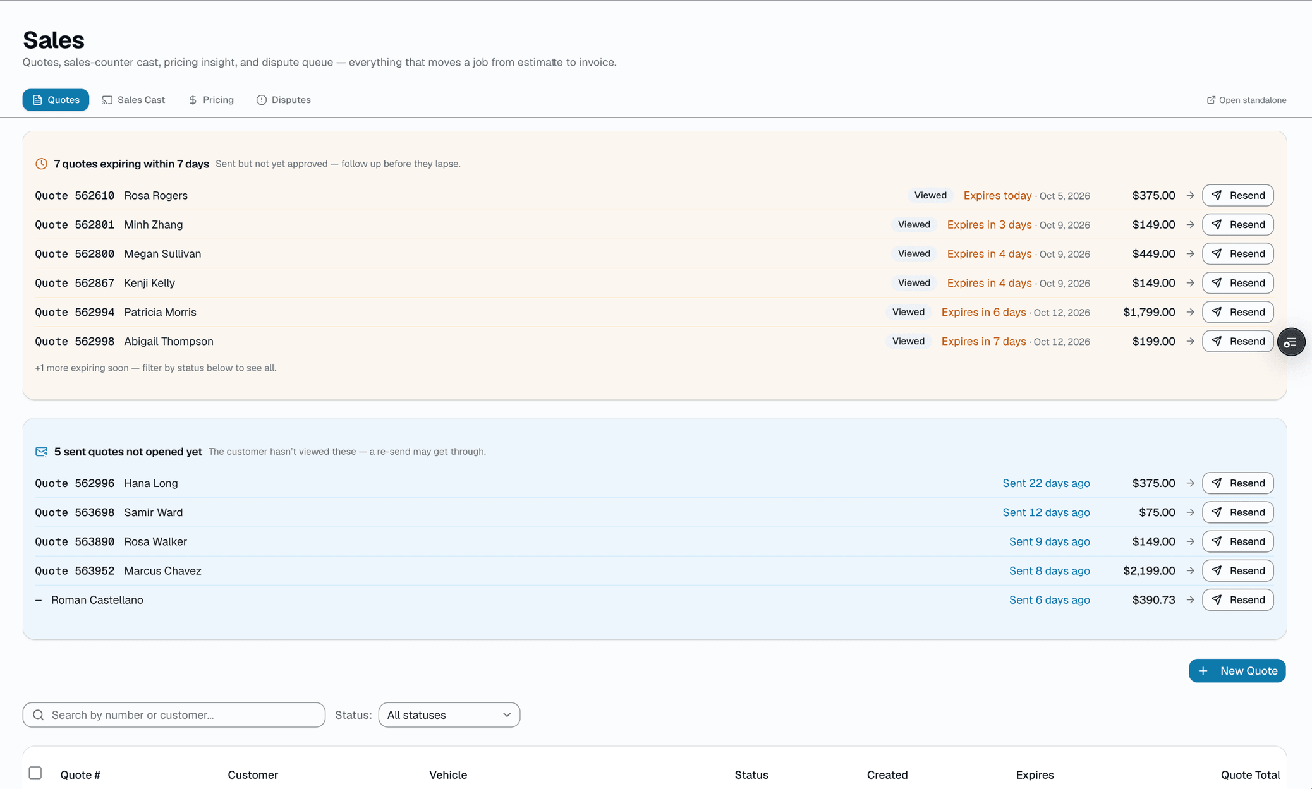Resend quote 562610 to Rosa Rogers
Viewport: 1312px width, 789px height.
pos(1237,195)
